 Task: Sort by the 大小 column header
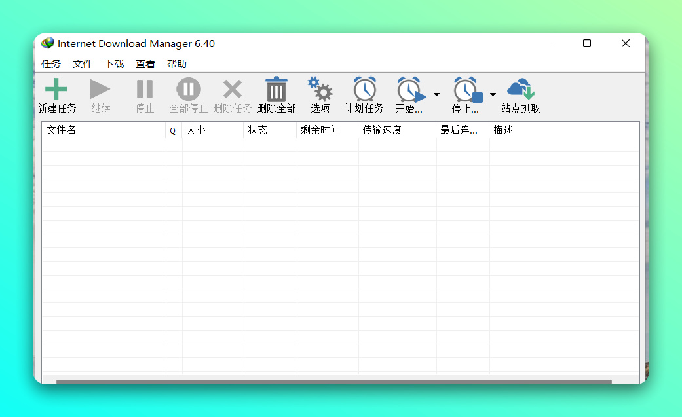pyautogui.click(x=213, y=130)
